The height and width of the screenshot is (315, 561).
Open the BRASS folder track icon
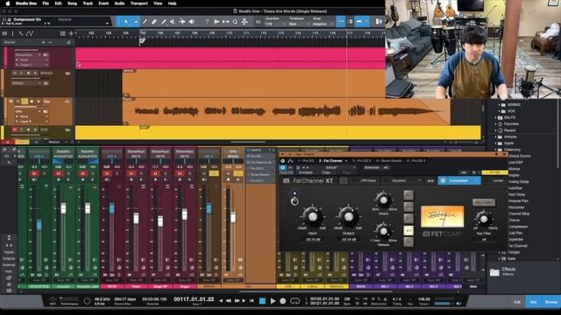67,73
